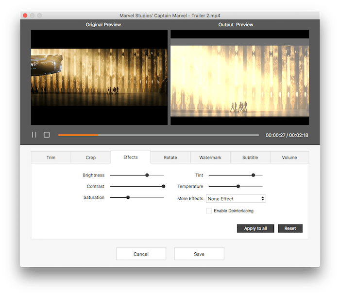Cancel the editing dialog
The width and height of the screenshot is (340, 296).
[141, 254]
